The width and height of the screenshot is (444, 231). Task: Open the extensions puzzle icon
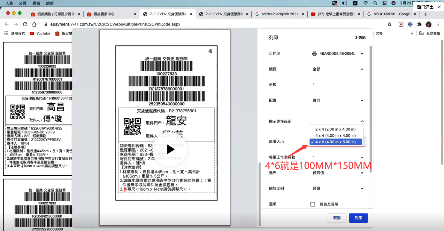pos(419,24)
